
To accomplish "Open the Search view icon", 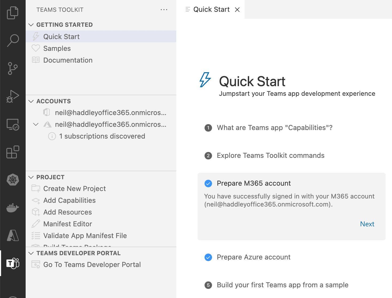I will 13,41.
